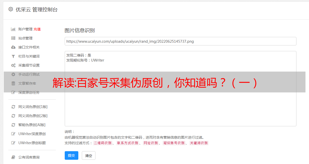This screenshot has height=164, width=309.
Task: Click the 关键词识别 tag
Action: coord(199,143)
